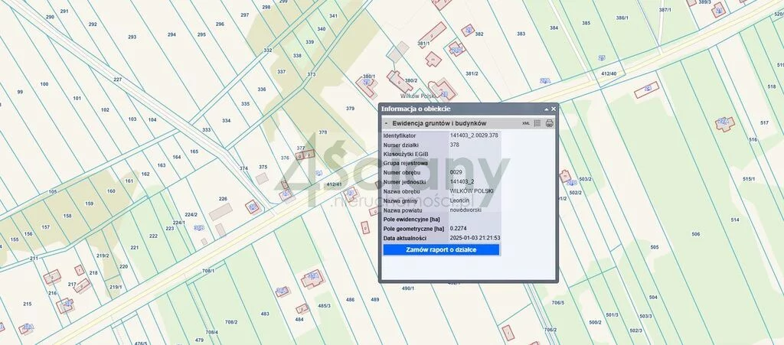The height and width of the screenshot is (345, 784).
Task: Minimize the Informacja o obiekcie panel arrow
Action: [546, 109]
